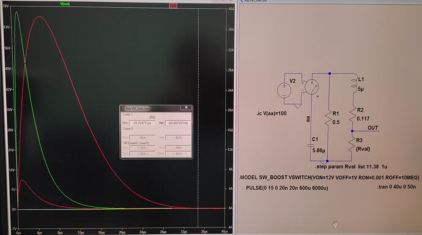Click the R1 value 0.5

click(x=336, y=122)
